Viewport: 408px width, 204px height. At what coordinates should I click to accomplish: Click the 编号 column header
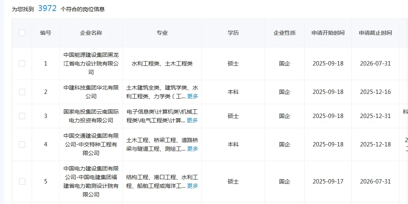point(45,33)
